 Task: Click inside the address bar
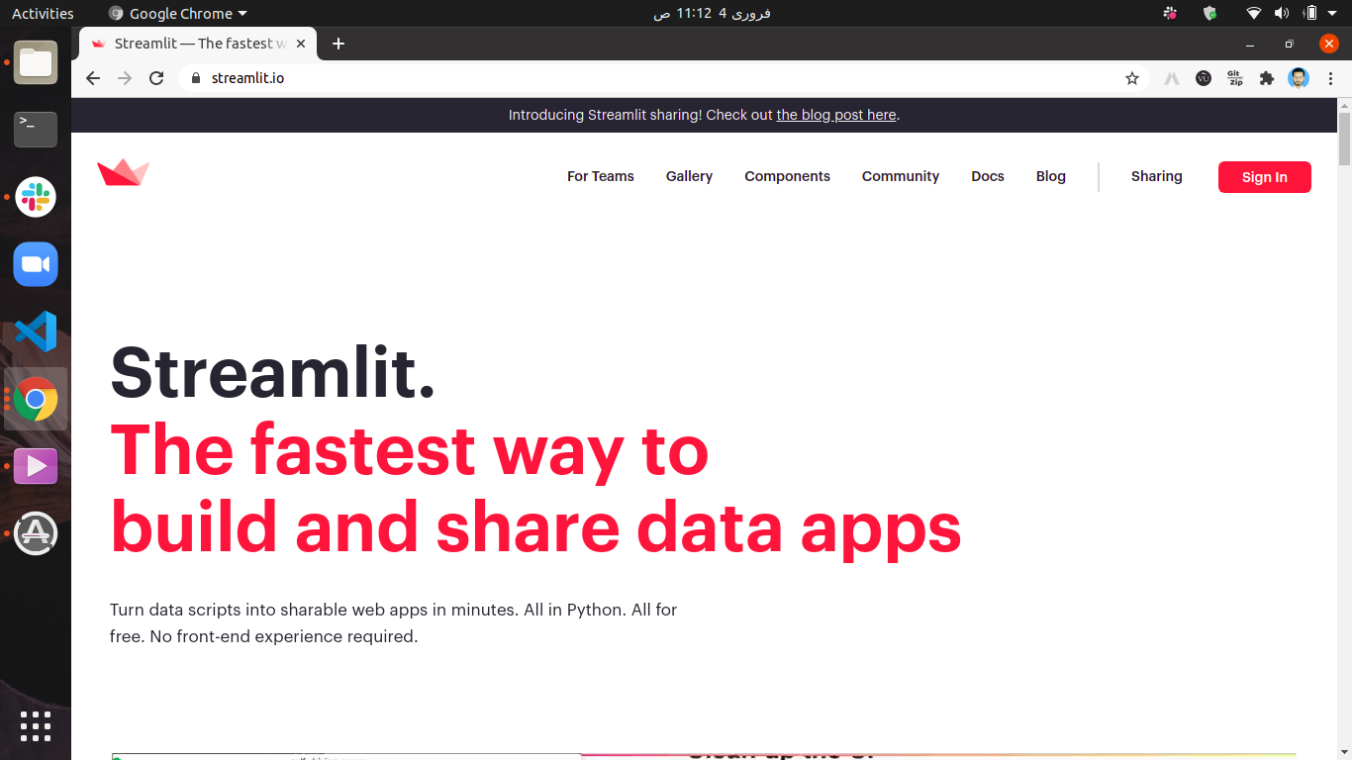coord(594,77)
